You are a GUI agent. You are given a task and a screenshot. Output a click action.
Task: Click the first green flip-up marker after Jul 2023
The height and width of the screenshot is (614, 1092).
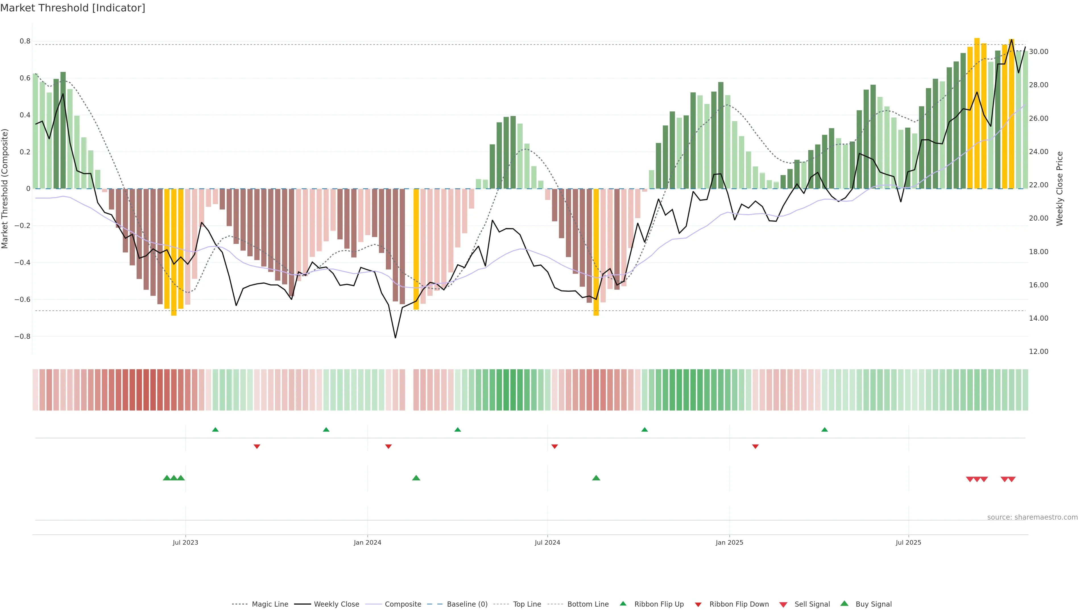coord(215,430)
